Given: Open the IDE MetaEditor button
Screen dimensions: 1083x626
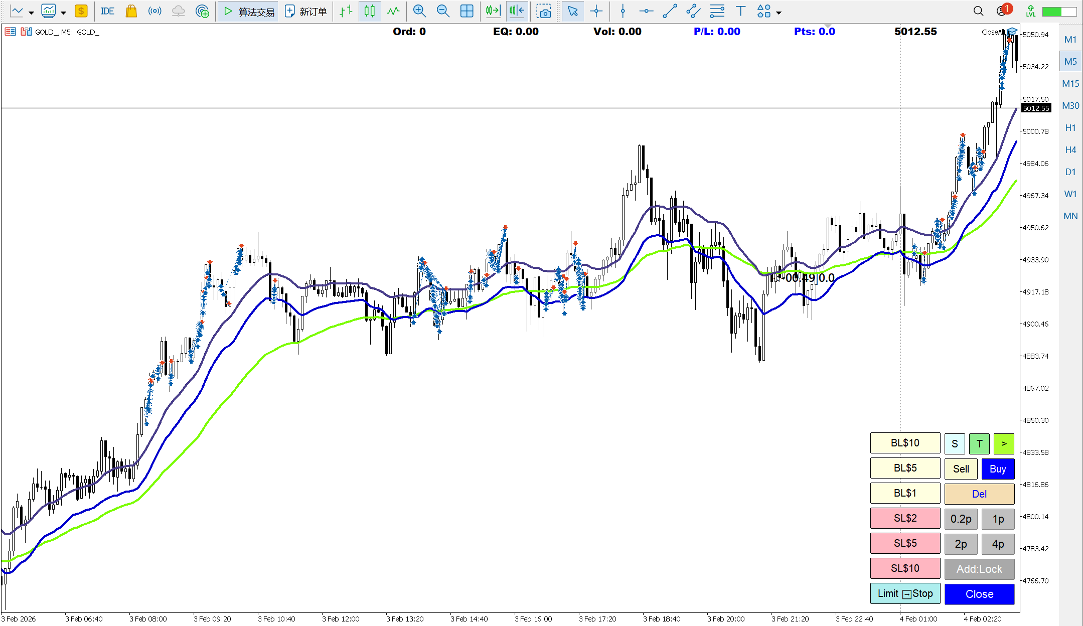Looking at the screenshot, I should click(107, 11).
